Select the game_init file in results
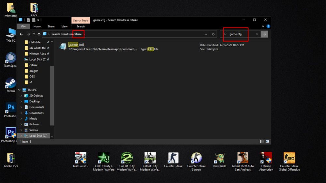 click(x=76, y=45)
